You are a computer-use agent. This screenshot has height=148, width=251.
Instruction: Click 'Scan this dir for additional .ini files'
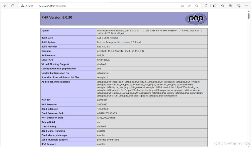[60, 77]
